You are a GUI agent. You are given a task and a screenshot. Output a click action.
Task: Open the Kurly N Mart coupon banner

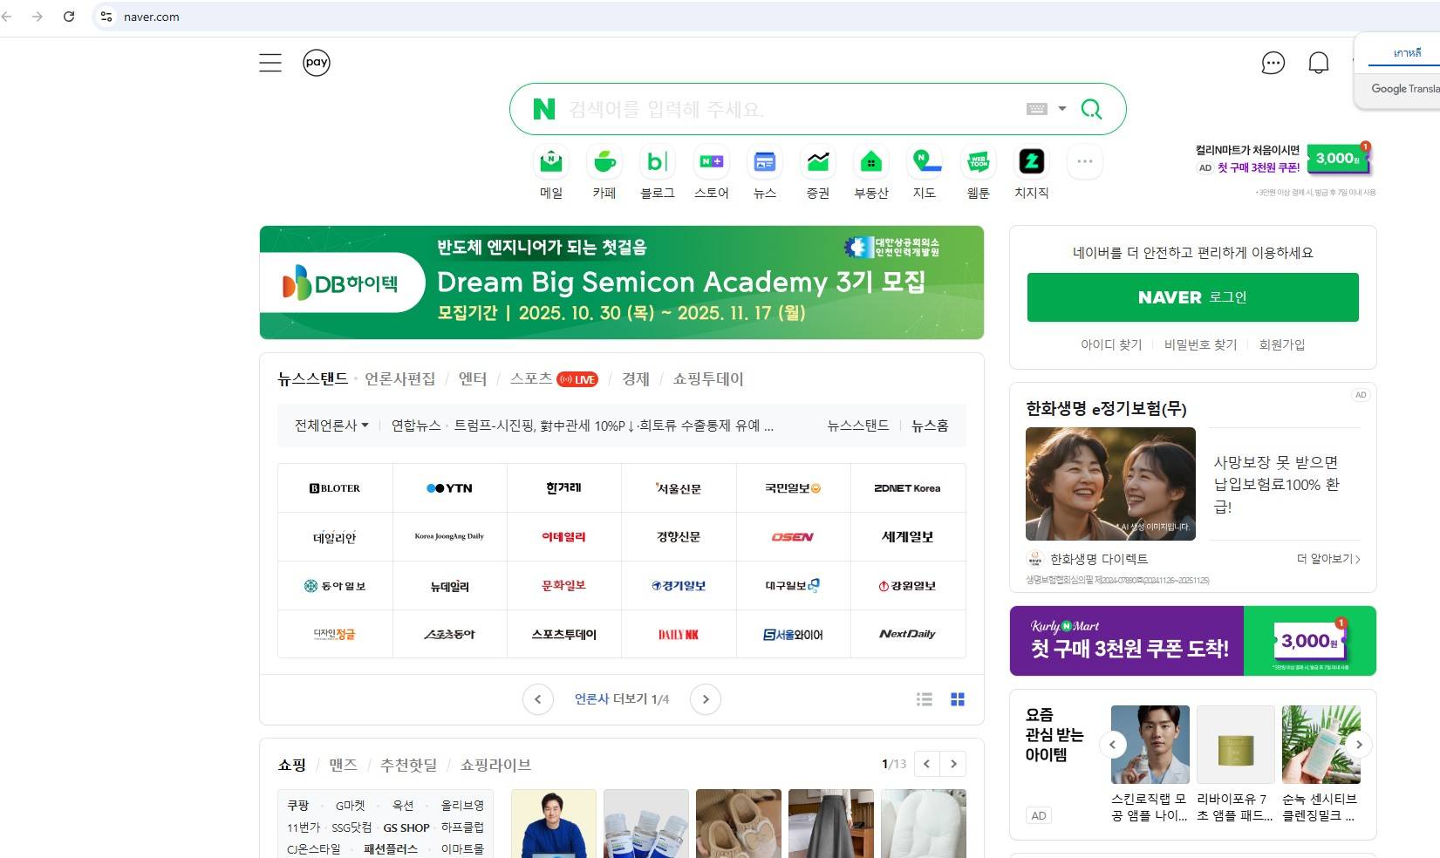pos(1192,641)
